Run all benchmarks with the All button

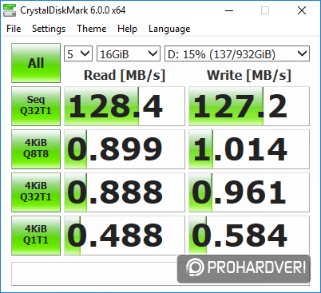(x=36, y=63)
